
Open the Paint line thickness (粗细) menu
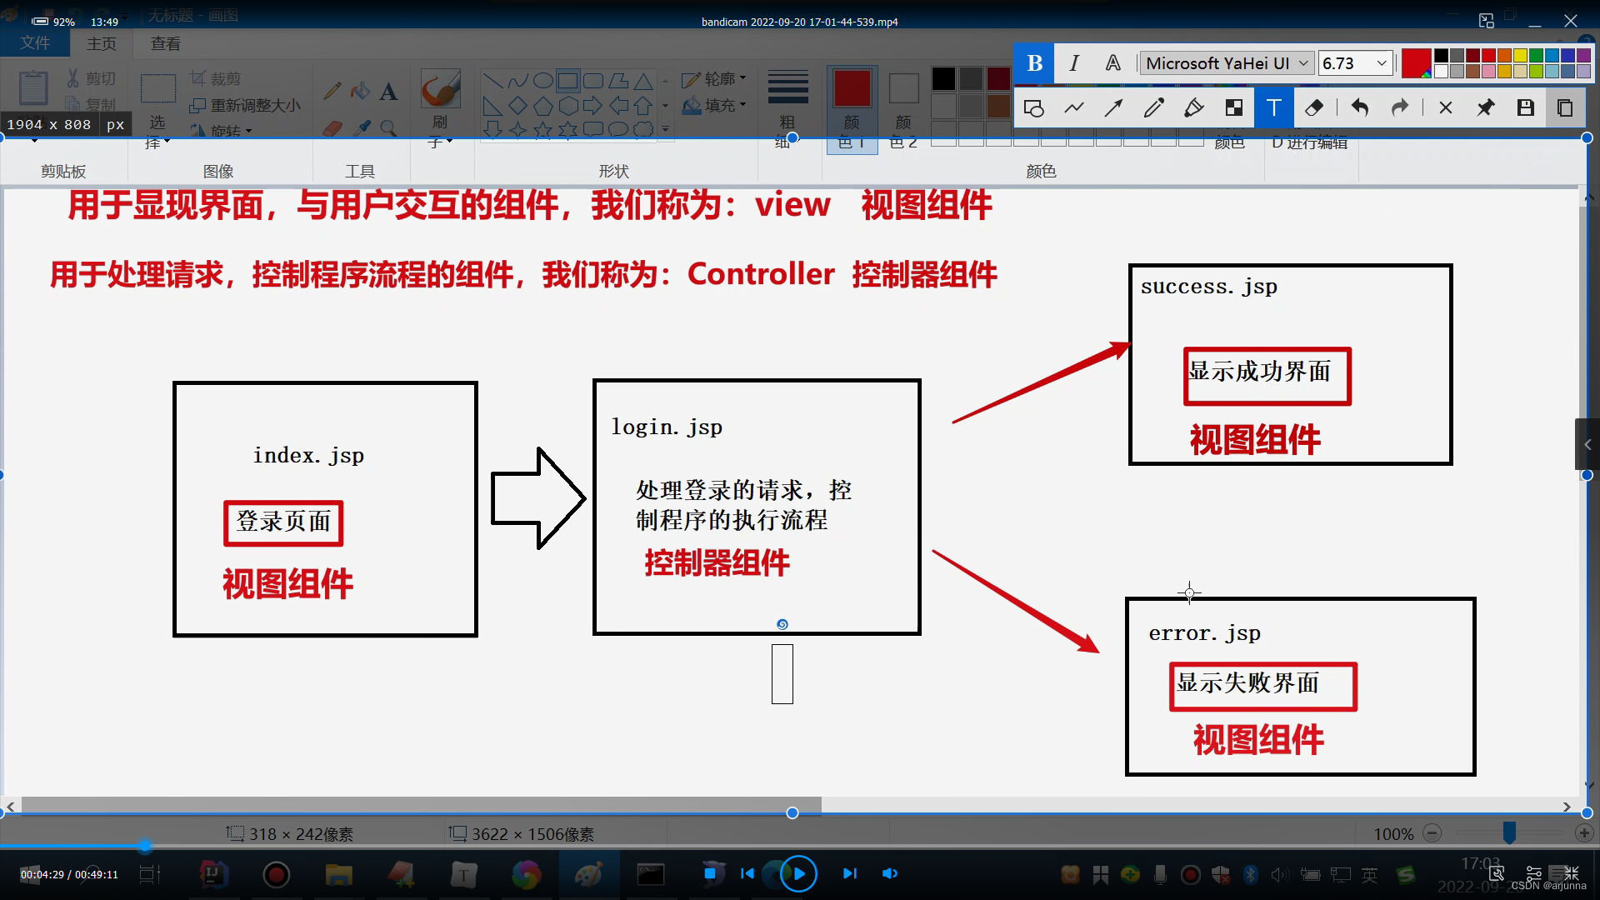pos(787,109)
